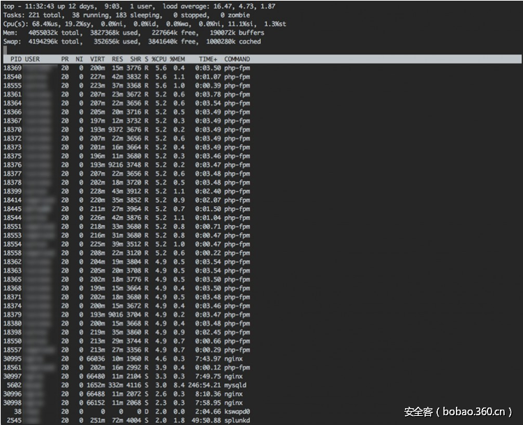523x425 pixels.
Task: Click Swap used value 352656k
Action: [x=106, y=42]
